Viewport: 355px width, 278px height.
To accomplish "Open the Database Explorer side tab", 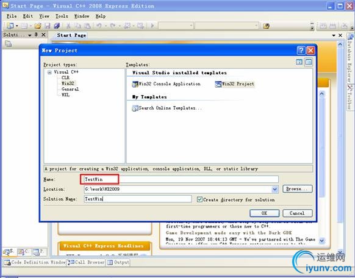I will [350, 58].
